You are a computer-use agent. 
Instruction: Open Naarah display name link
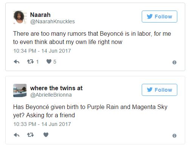40,15
